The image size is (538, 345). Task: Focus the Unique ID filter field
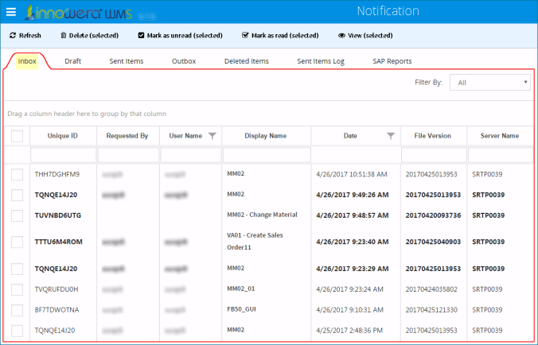point(64,155)
